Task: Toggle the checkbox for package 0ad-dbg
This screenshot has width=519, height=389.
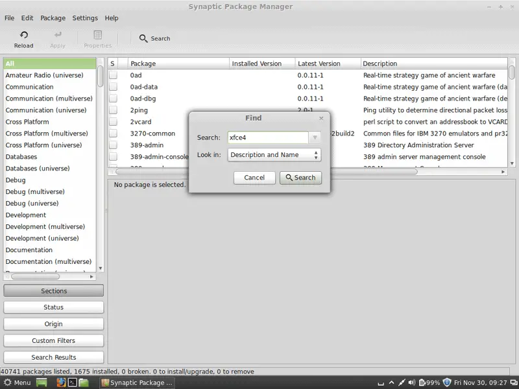Action: click(x=113, y=99)
